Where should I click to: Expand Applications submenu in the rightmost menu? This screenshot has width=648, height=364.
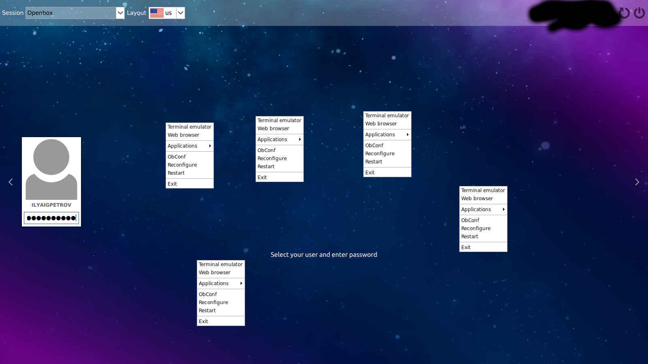[x=483, y=210]
